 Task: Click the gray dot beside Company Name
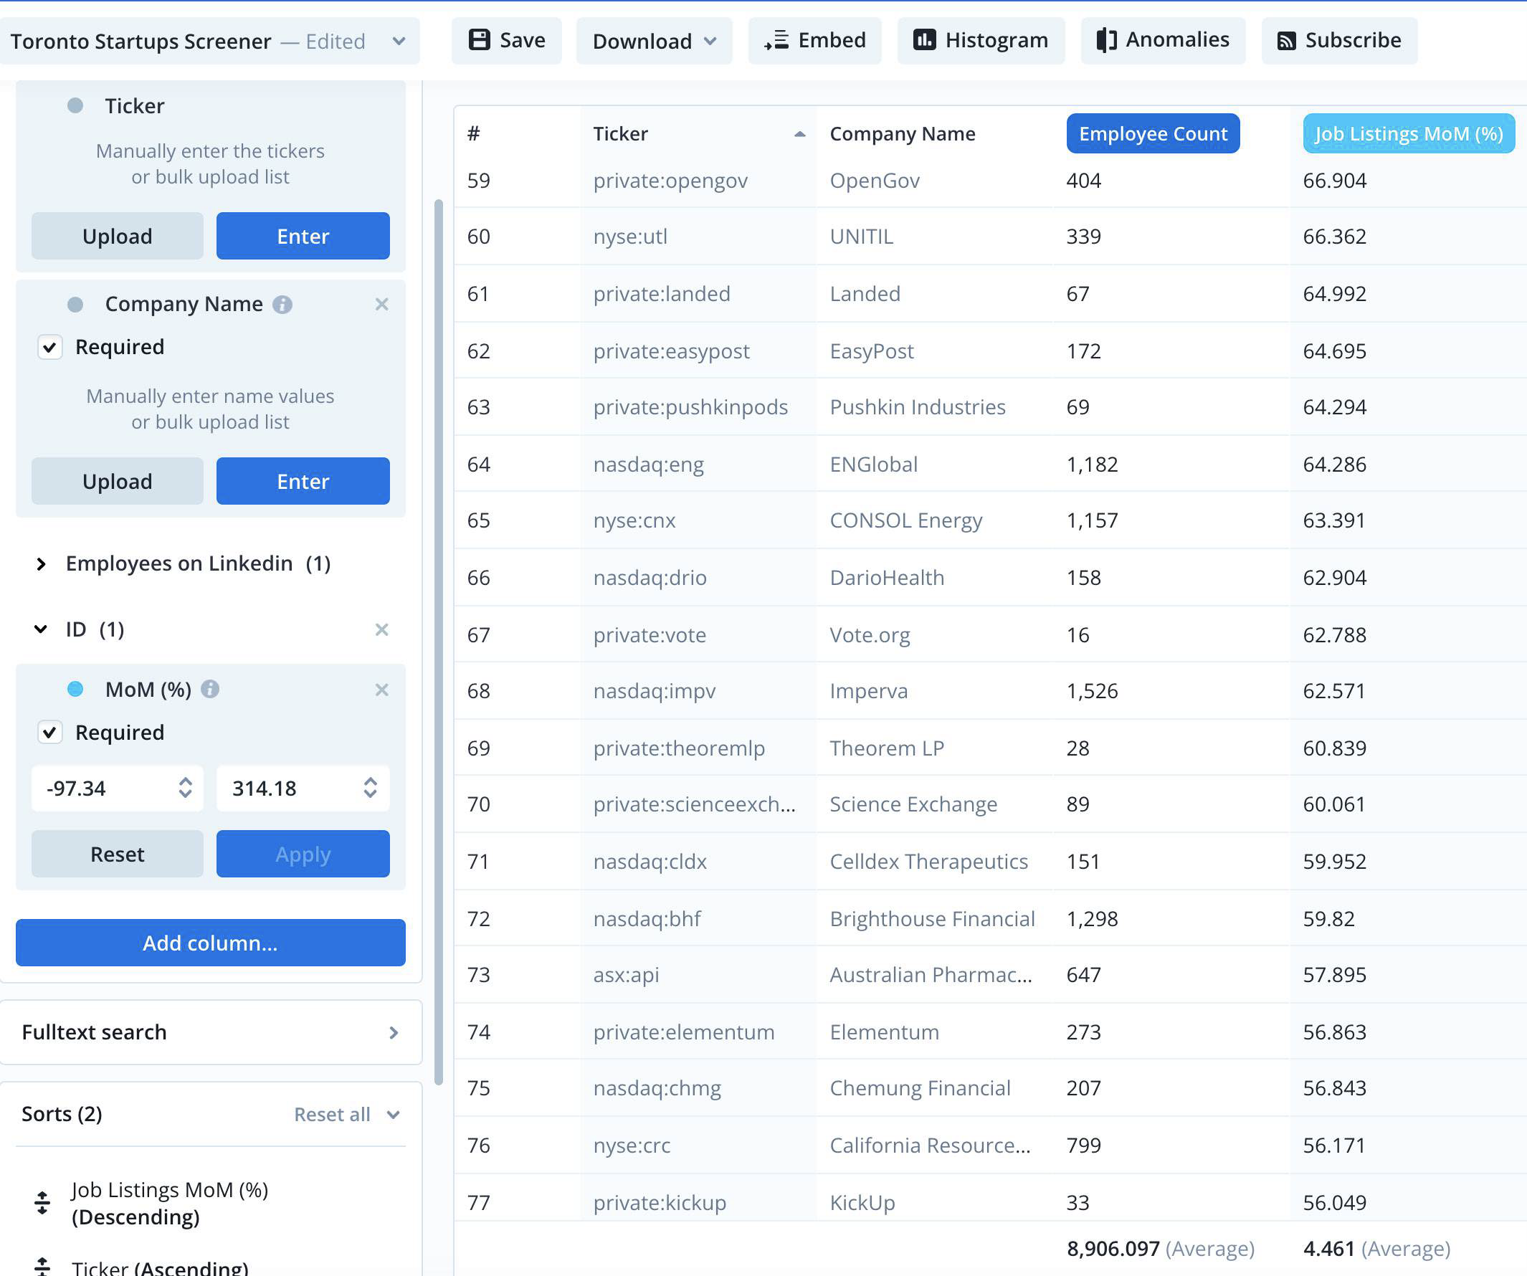point(75,304)
